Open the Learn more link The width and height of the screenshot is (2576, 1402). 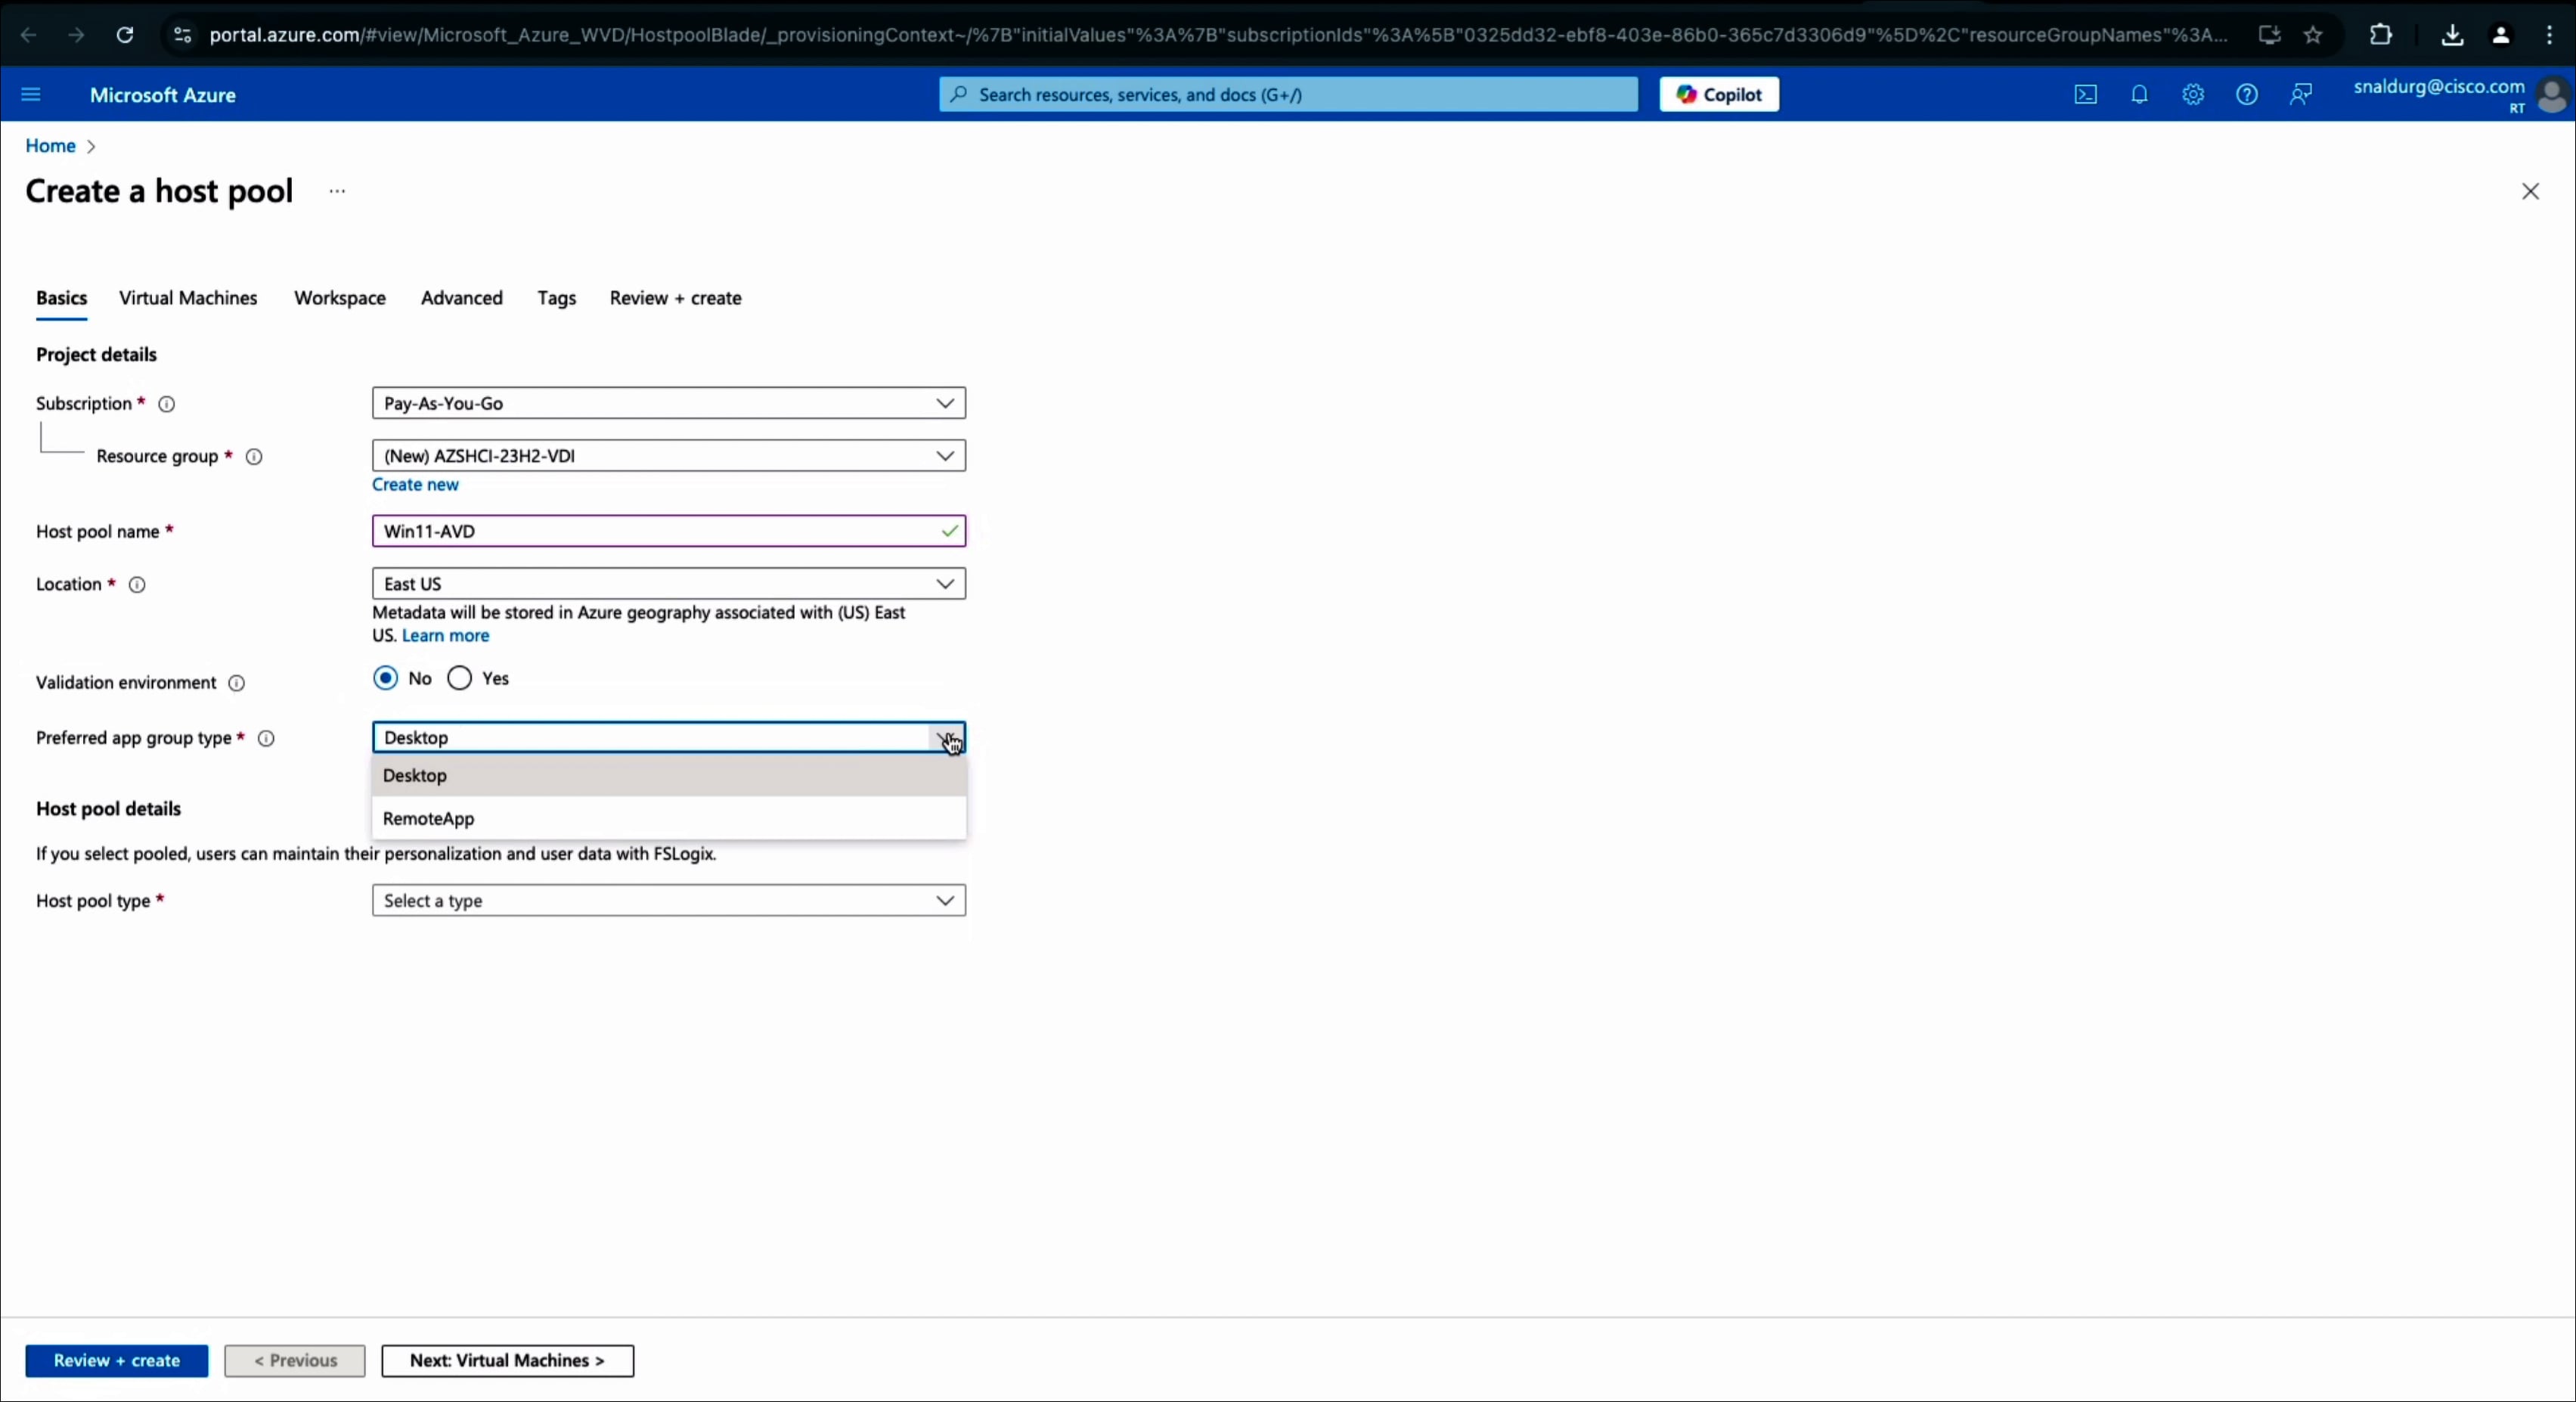pos(445,635)
